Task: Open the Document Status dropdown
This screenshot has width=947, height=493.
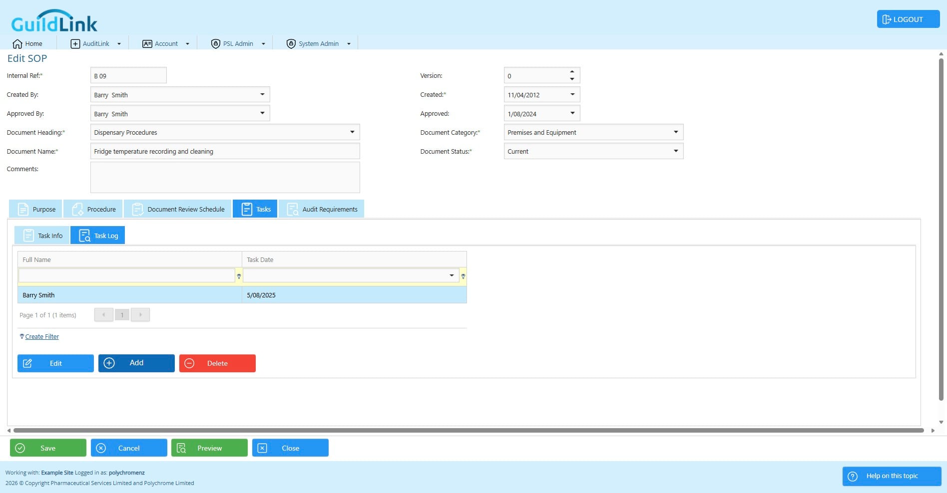Action: click(676, 151)
